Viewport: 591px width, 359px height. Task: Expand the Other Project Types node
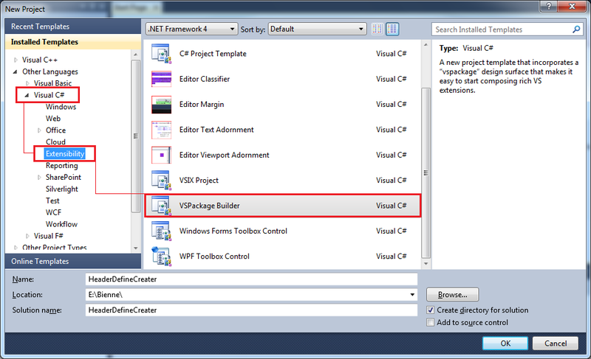pos(16,248)
